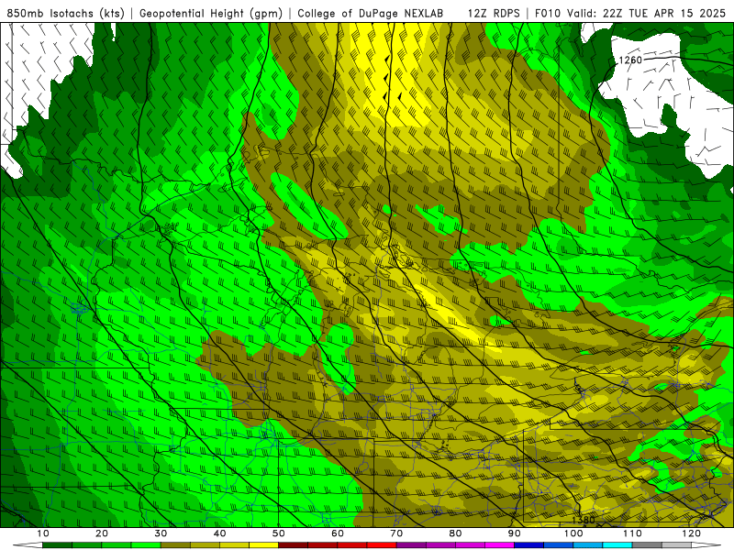Click the 1260 height contour label
Viewport: 734px width, 550px height.
pyautogui.click(x=630, y=60)
